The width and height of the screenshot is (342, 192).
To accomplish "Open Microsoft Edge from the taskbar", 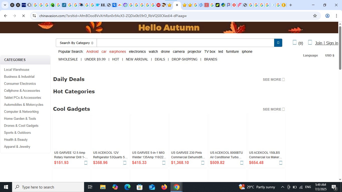I will [x=127, y=187].
